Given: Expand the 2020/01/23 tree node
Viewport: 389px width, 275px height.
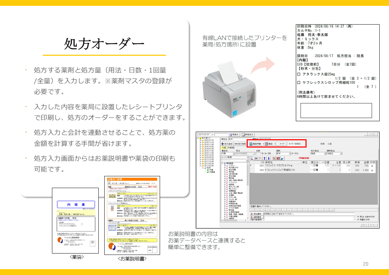Looking at the screenshot, I should pos(200,140).
